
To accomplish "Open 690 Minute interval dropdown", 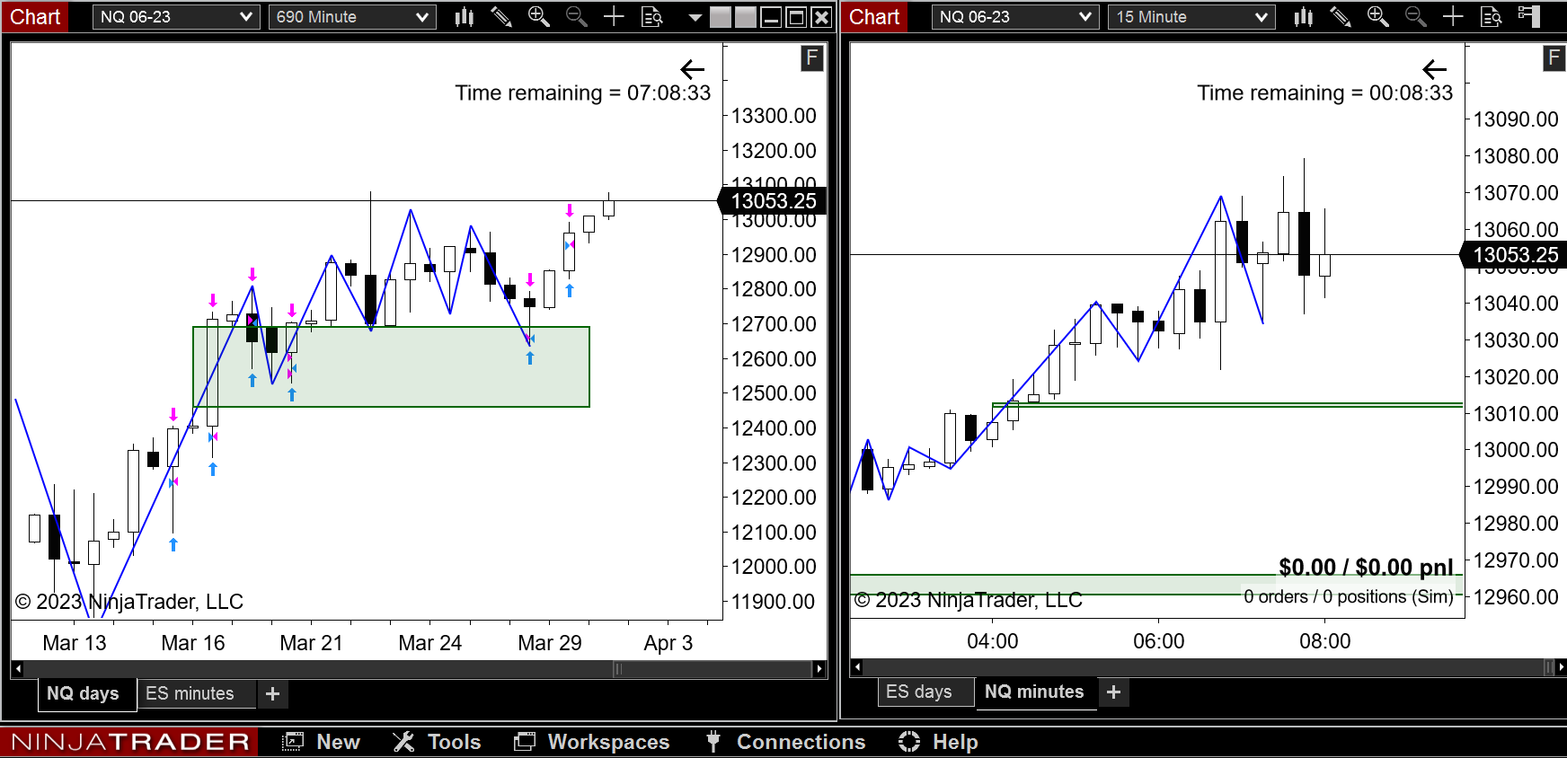I will (x=352, y=17).
